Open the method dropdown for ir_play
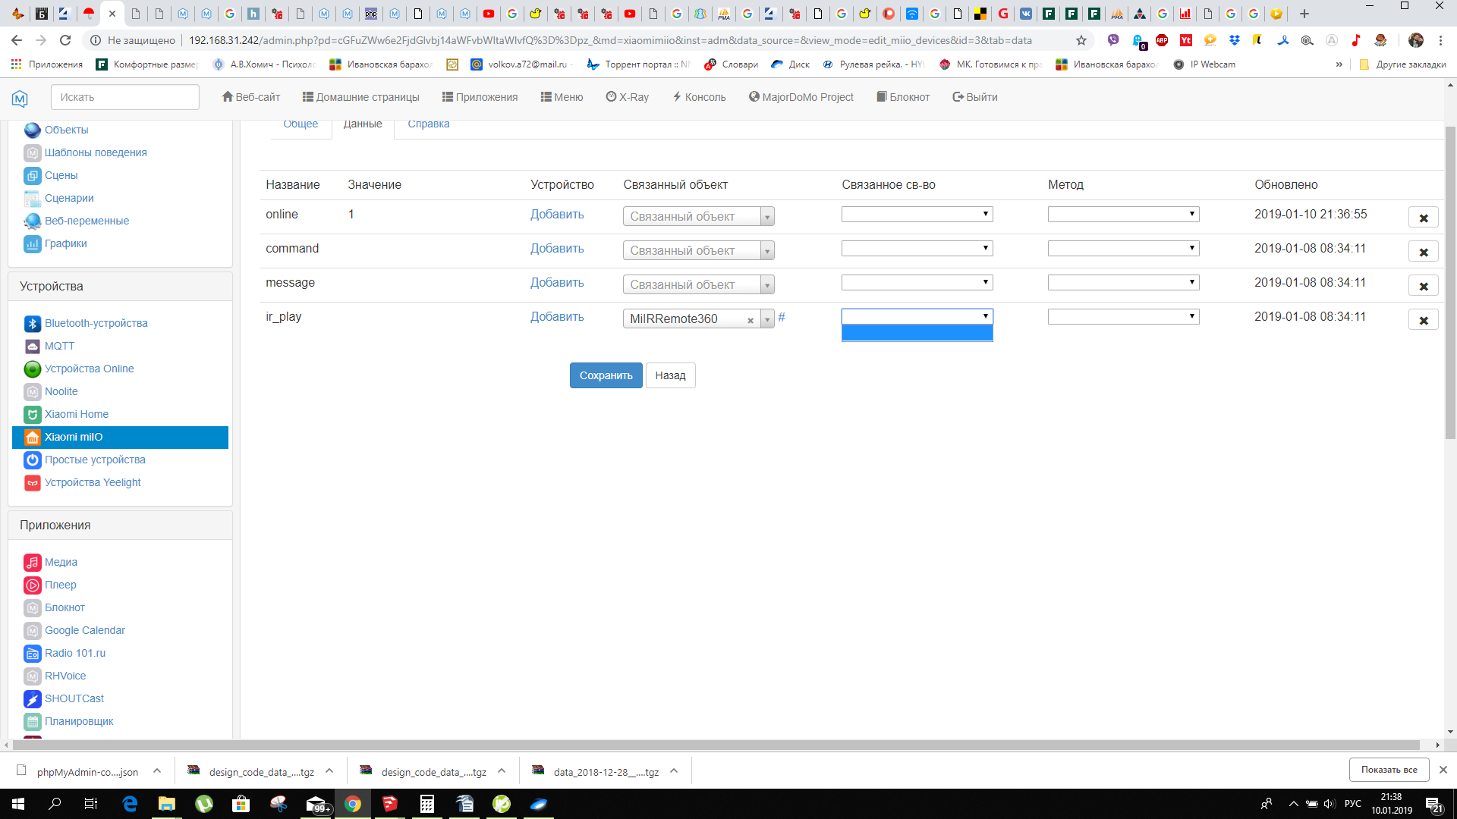This screenshot has height=819, width=1457. pos(1123,316)
